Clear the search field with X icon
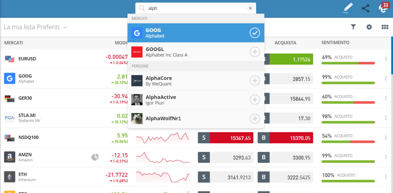 pos(250,8)
